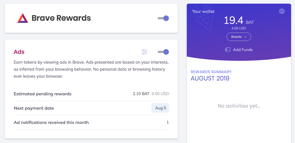
Task: Click the Ads section heading
Action: tap(19, 52)
